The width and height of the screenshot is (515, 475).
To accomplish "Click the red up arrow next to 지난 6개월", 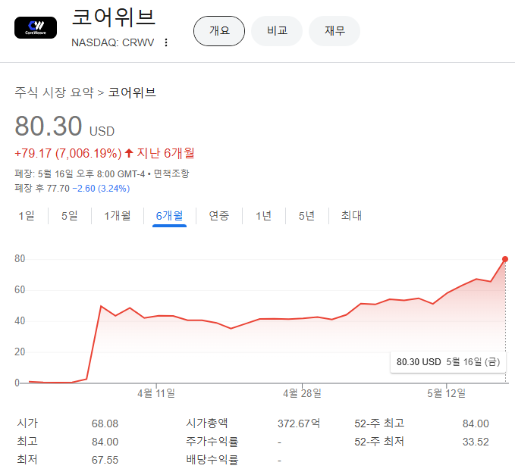I will (x=129, y=153).
